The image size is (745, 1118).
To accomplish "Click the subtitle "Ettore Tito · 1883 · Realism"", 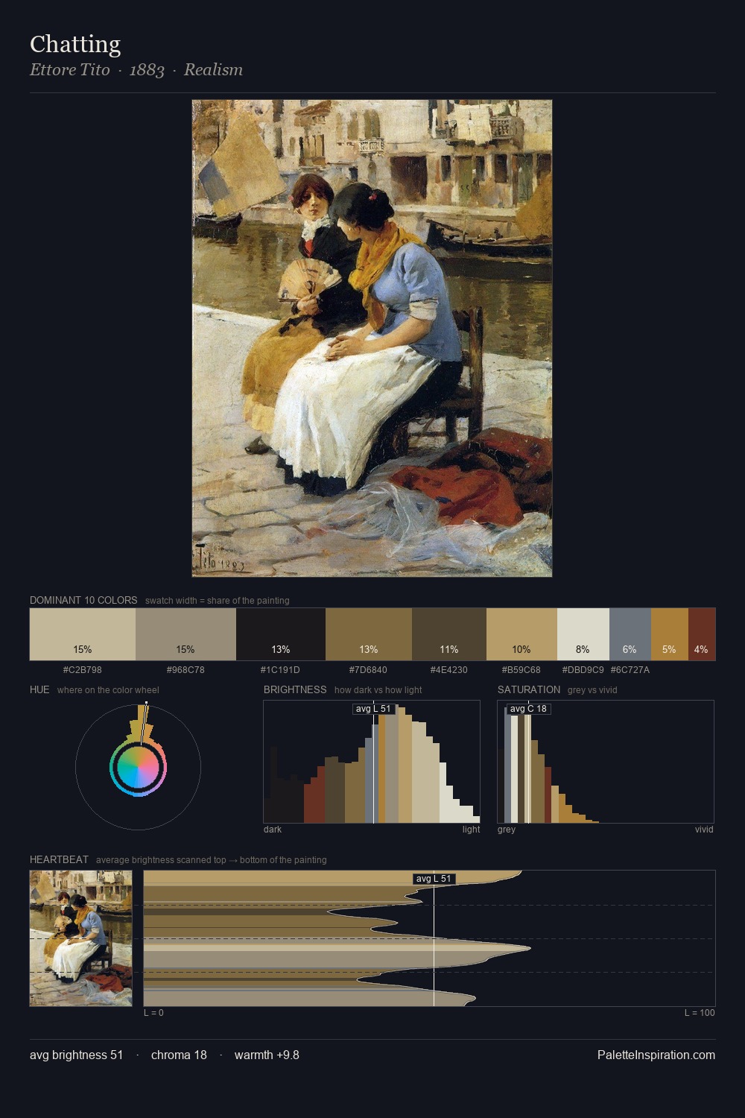I will tap(136, 70).
